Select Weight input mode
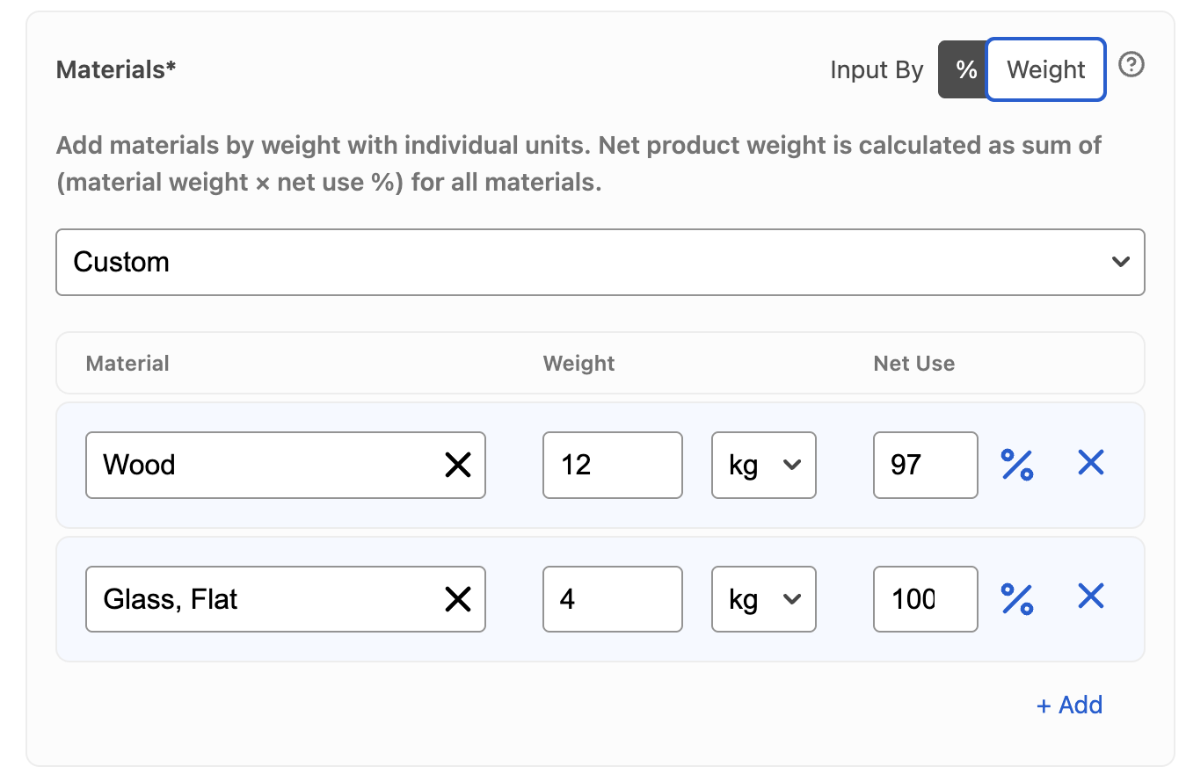1186x781 pixels. [x=1046, y=69]
